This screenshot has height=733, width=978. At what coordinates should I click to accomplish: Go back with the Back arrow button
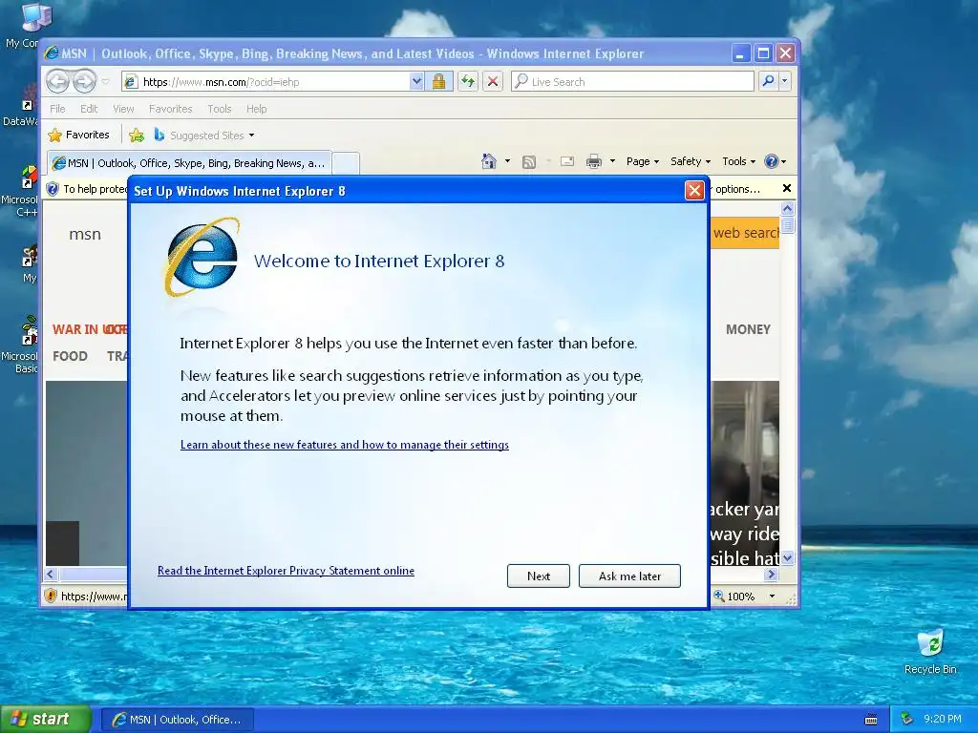(57, 81)
